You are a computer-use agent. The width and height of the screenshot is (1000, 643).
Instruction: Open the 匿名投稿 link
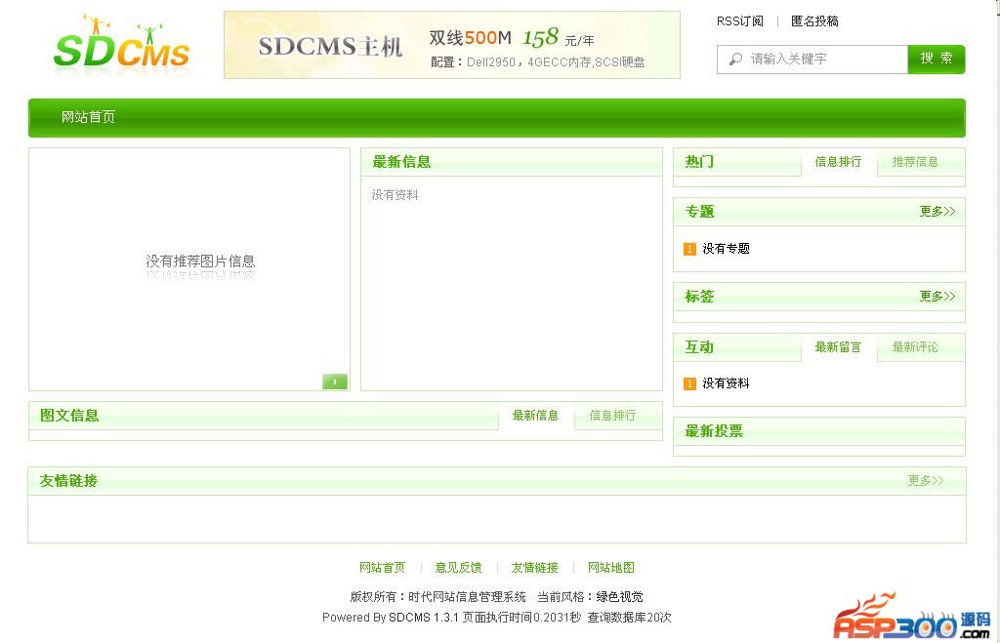tap(814, 21)
